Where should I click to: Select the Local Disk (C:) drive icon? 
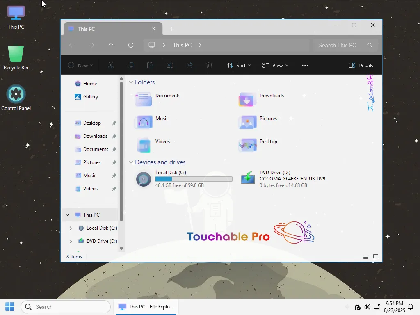144,179
